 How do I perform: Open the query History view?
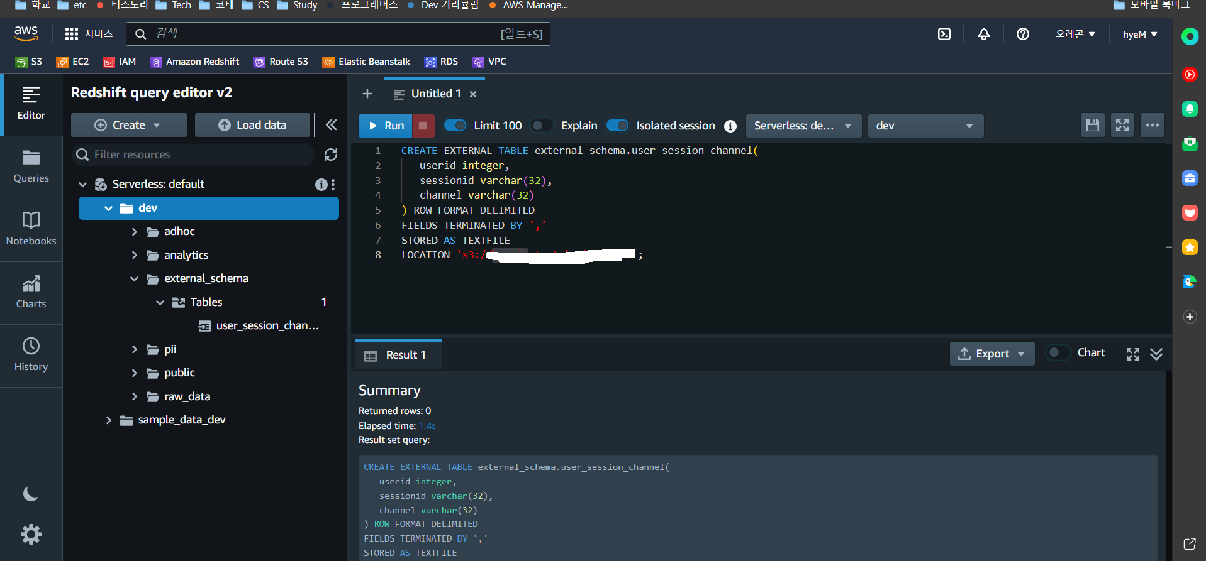(x=31, y=355)
